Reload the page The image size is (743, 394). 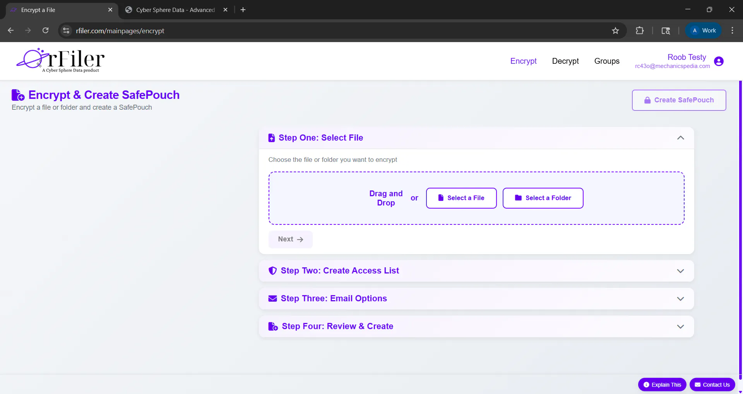(x=45, y=31)
